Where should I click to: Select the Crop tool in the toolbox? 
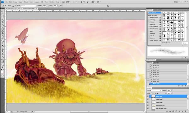pyautogui.click(x=3, y=22)
